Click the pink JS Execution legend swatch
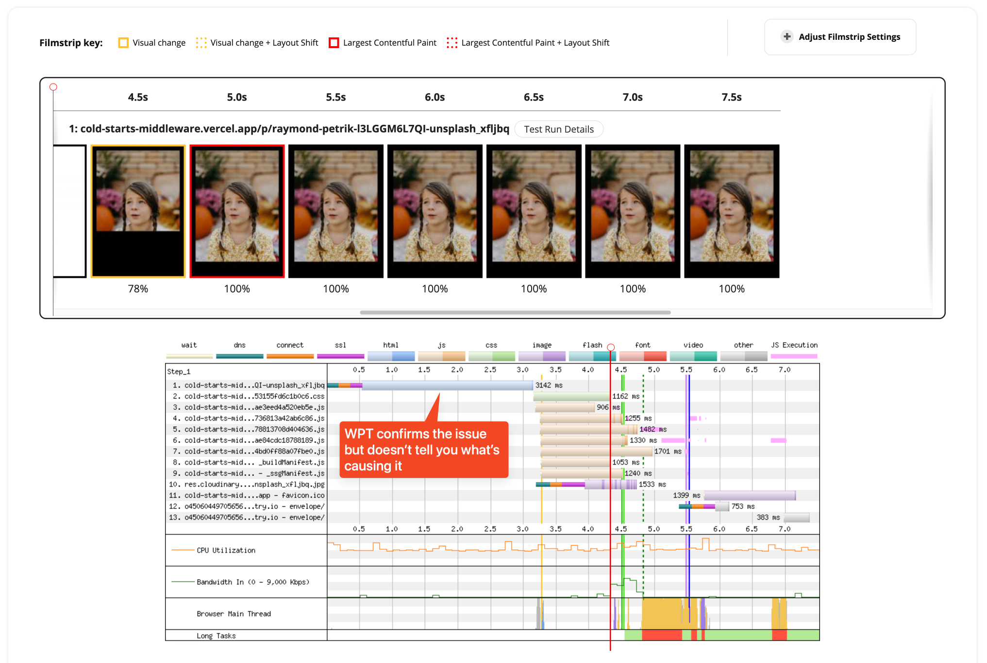The height and width of the screenshot is (663, 987). tap(794, 356)
